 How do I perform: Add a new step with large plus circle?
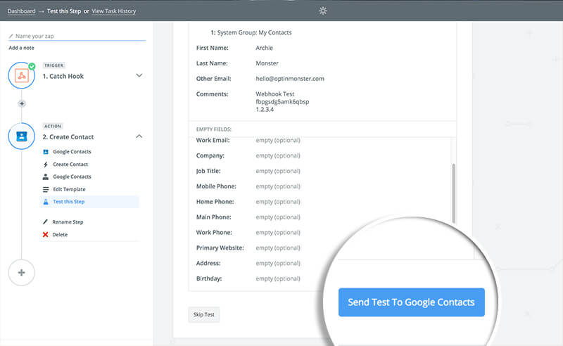tap(22, 273)
